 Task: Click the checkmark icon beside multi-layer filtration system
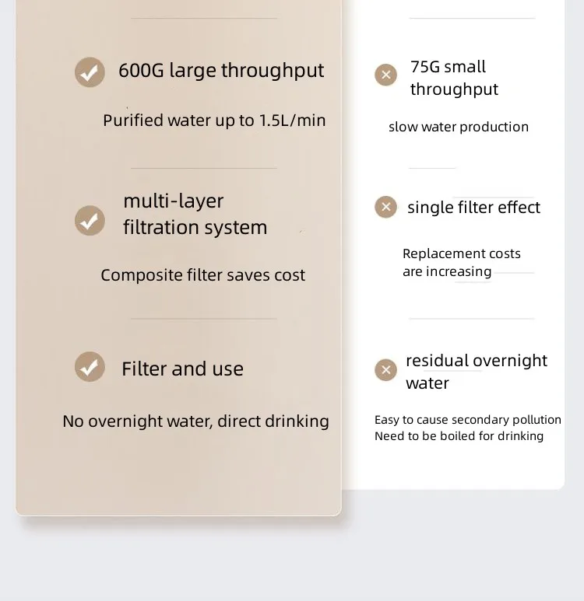(90, 220)
